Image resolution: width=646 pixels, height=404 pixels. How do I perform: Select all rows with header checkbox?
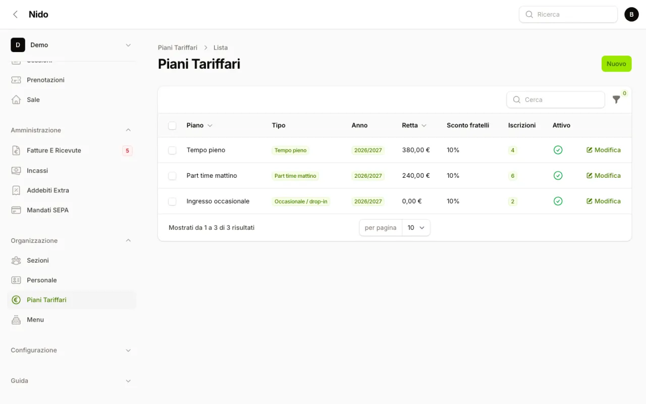[172, 125]
